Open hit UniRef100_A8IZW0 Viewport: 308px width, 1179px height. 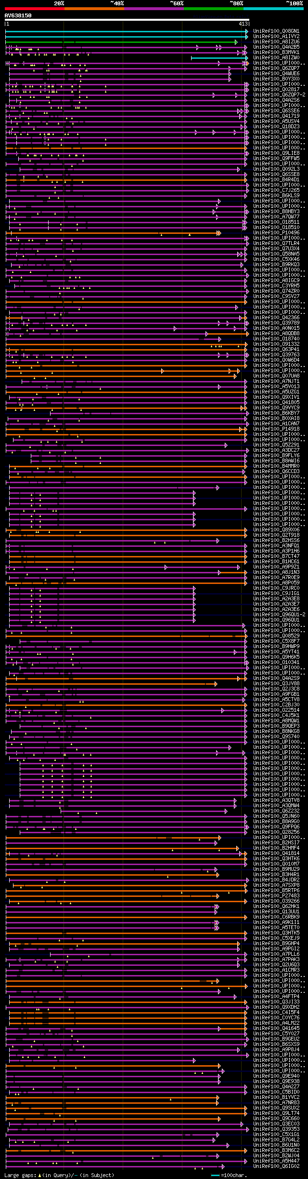[x=276, y=58]
